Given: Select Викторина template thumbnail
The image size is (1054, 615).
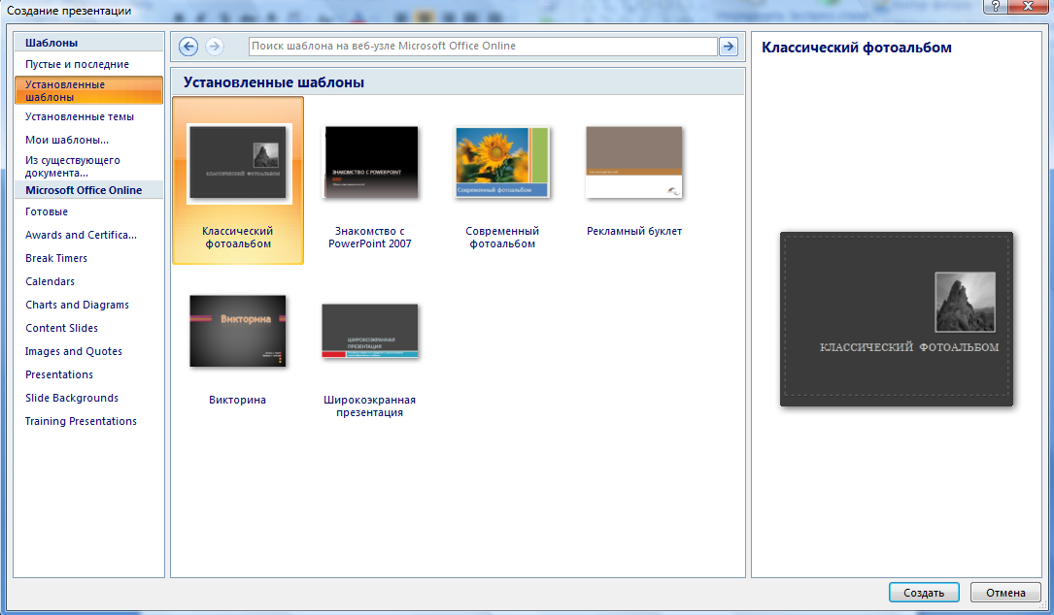Looking at the screenshot, I should [x=238, y=331].
